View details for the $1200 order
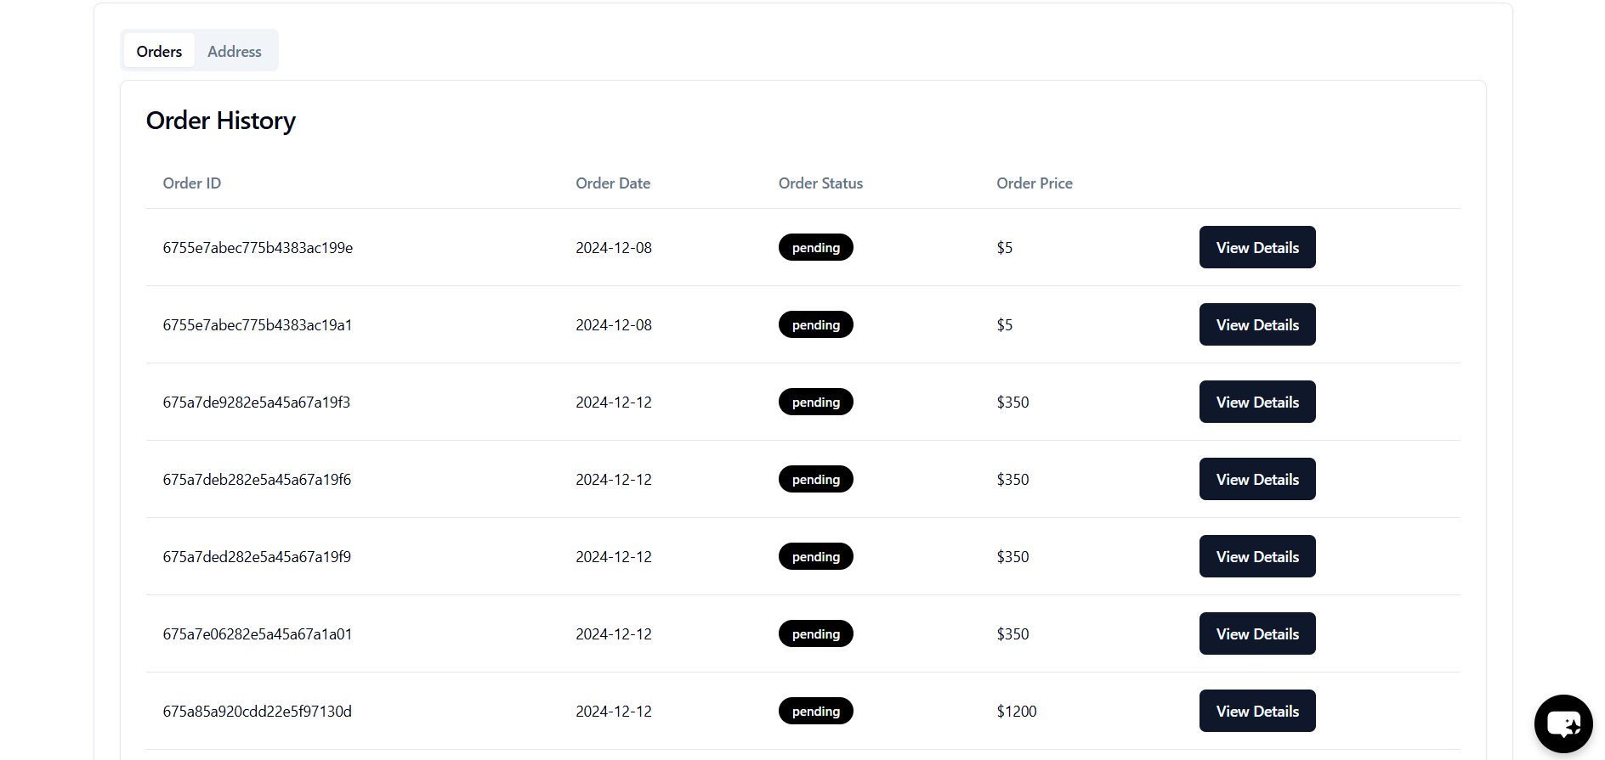The image size is (1605, 760). coord(1256,711)
